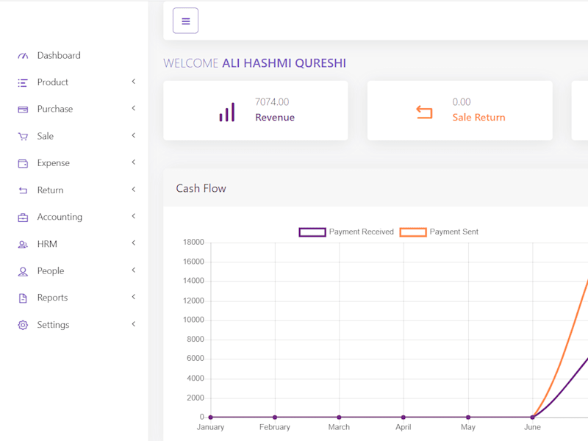Open the Dashboard link in sidebar

coord(59,56)
